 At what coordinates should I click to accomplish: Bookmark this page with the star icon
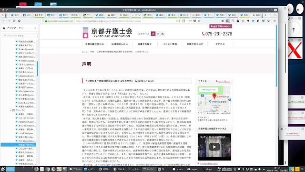point(199,21)
